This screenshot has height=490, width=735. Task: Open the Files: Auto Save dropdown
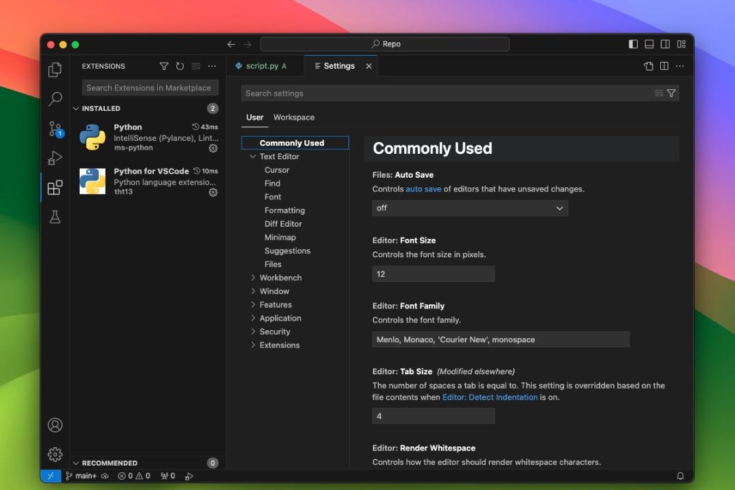(470, 208)
